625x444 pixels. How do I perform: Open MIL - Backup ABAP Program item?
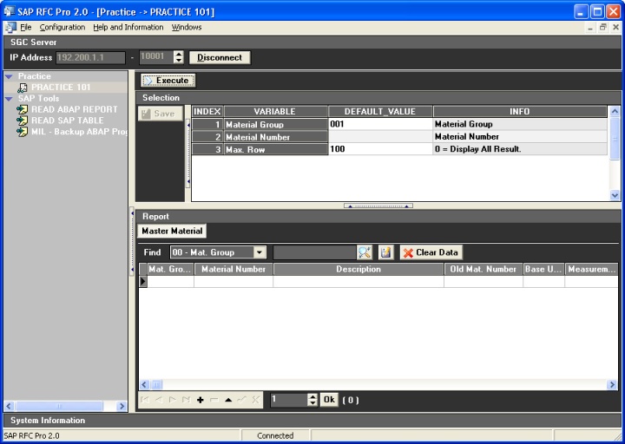[x=78, y=132]
